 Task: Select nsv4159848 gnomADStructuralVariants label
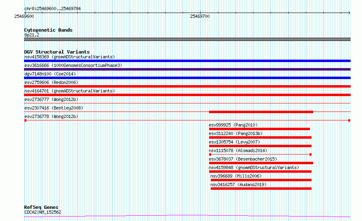point(254,167)
